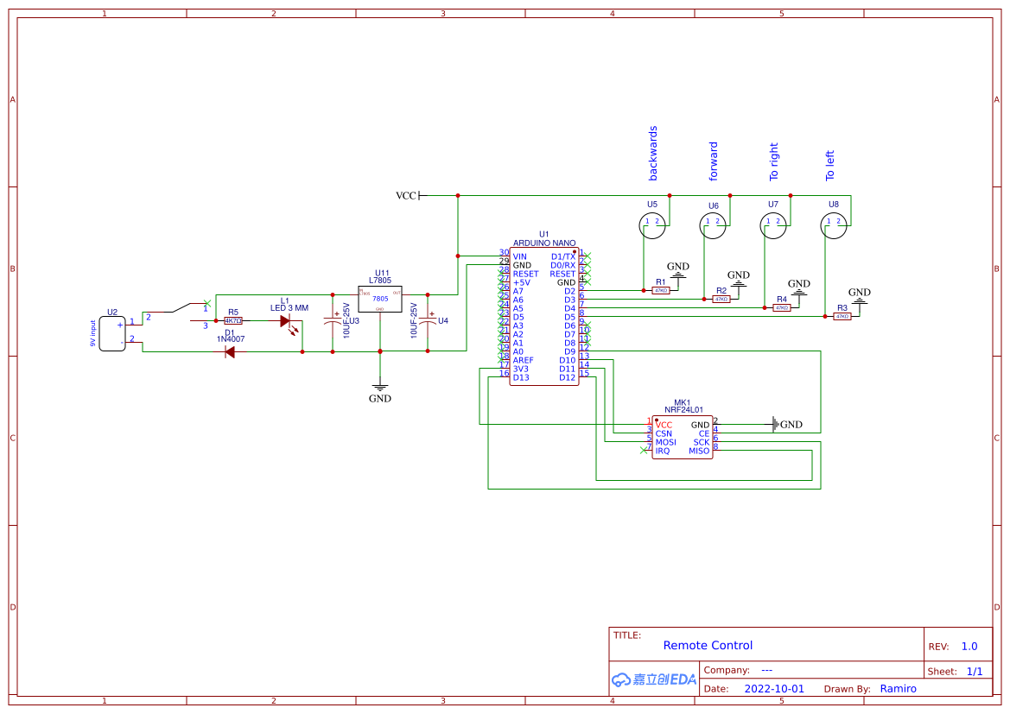This screenshot has height=714, width=1010.
Task: Click the "Remote Control" title text
Action: [x=708, y=645]
